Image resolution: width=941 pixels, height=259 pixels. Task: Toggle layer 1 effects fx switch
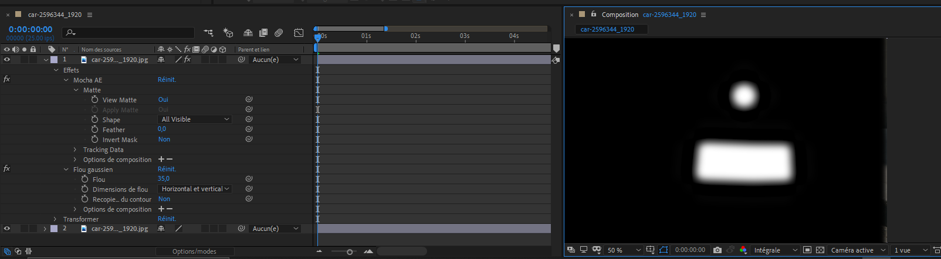[187, 60]
